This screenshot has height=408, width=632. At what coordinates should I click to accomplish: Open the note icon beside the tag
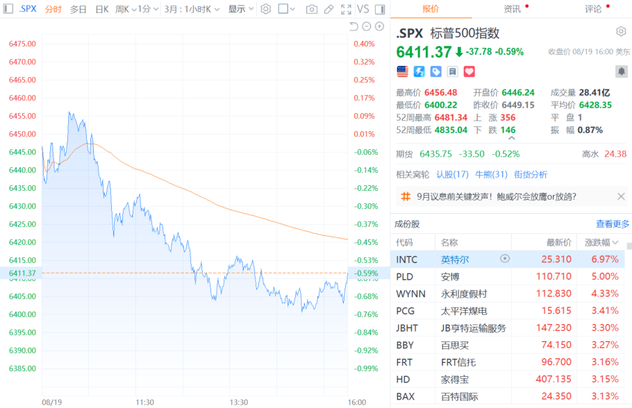click(453, 71)
